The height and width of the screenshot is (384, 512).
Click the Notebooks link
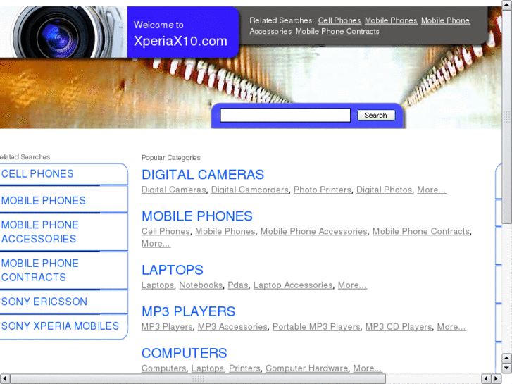tap(201, 285)
